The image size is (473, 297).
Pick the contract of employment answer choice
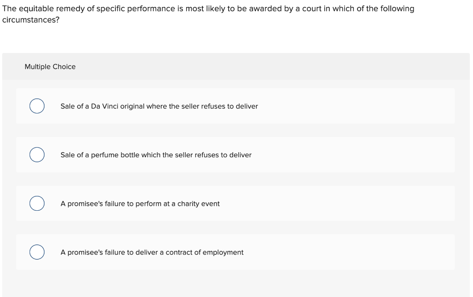[152, 252]
